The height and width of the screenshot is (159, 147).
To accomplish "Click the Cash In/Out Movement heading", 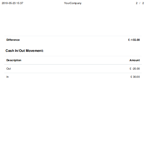I will 25,51.
